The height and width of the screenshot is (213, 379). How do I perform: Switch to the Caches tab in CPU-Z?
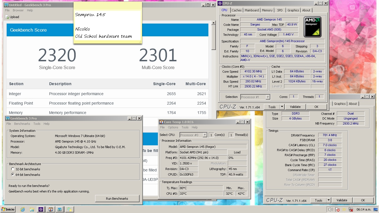(237, 10)
